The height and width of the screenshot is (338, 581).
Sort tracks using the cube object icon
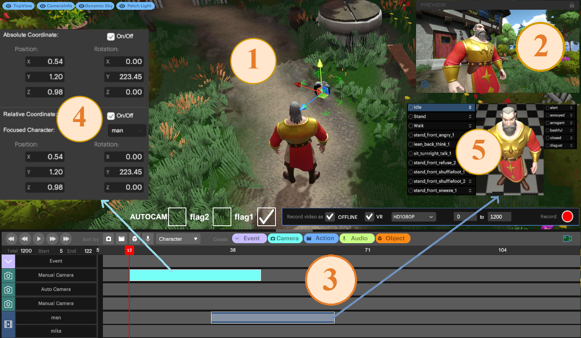point(135,239)
